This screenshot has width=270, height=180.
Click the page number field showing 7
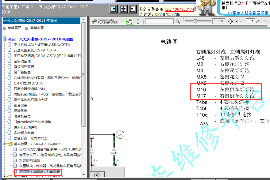tap(250, 21)
